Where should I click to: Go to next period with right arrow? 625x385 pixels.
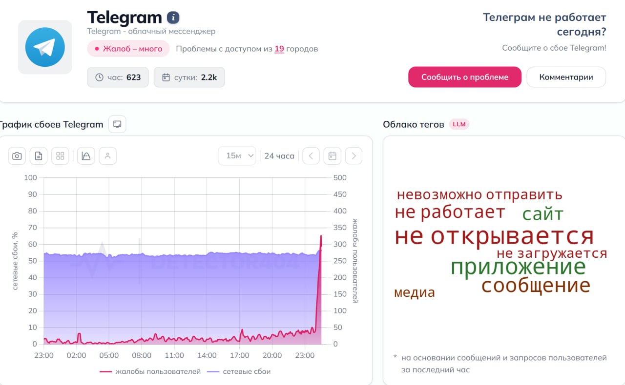tap(354, 156)
